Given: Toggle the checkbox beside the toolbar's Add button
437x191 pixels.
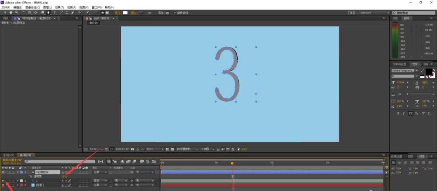Looking at the screenshot, I should tap(175, 13).
